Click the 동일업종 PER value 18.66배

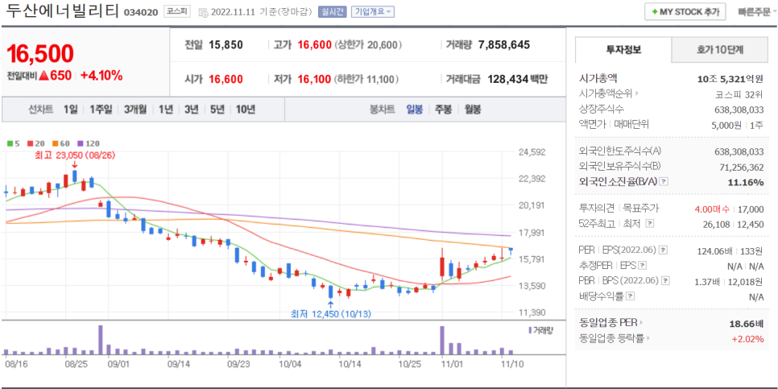tap(747, 324)
